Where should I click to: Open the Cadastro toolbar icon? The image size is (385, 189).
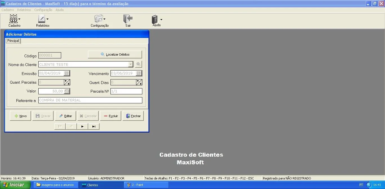coord(13,19)
